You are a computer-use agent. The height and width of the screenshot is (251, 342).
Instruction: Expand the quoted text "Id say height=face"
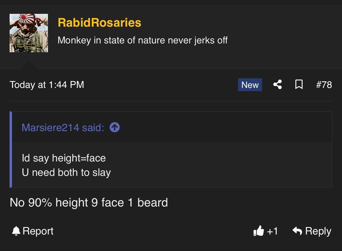coord(64,158)
